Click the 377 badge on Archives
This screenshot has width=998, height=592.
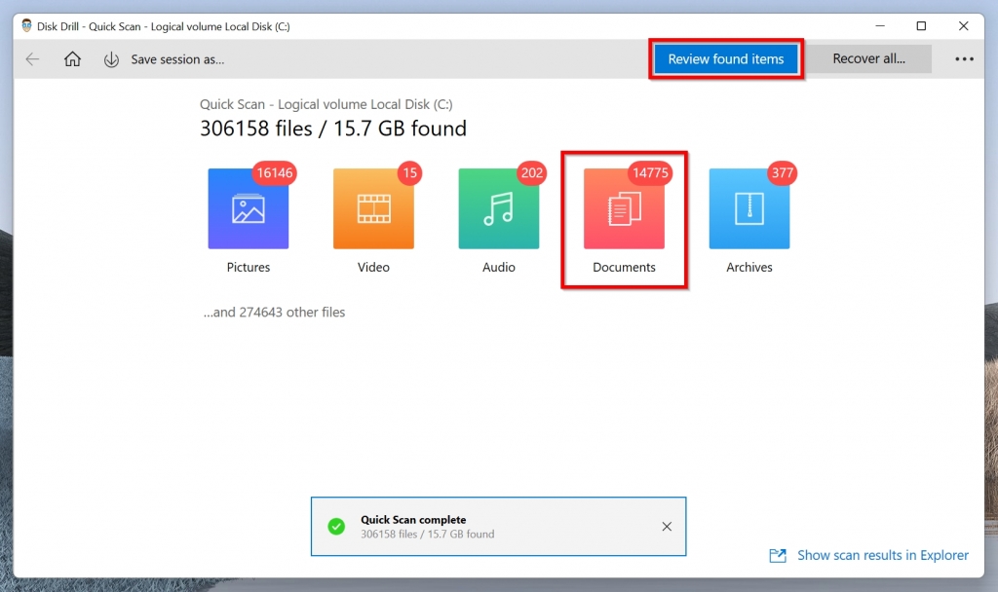tap(783, 173)
